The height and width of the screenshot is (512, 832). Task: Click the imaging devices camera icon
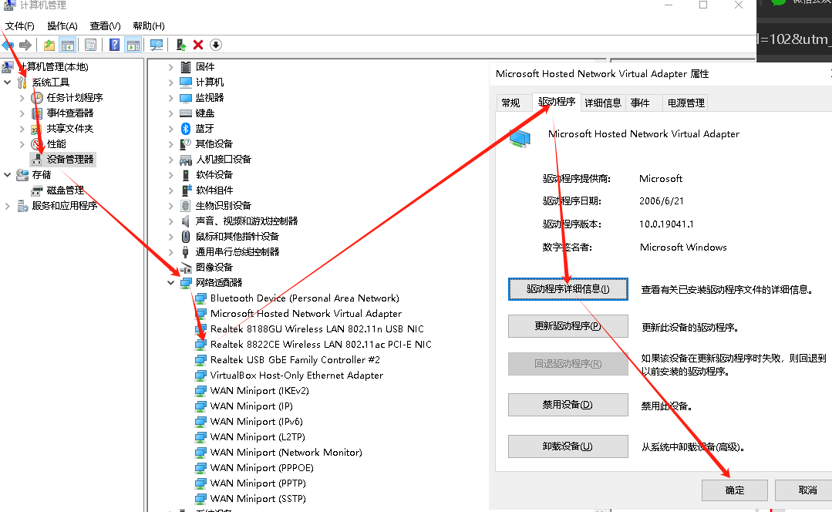pyautogui.click(x=186, y=268)
